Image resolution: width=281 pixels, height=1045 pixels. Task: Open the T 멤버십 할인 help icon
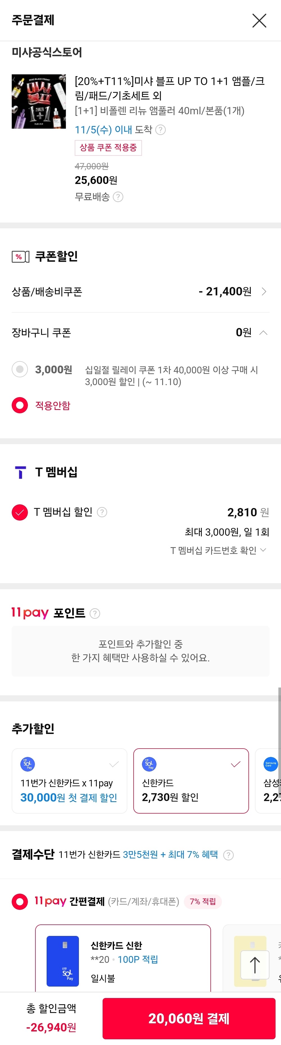102,512
